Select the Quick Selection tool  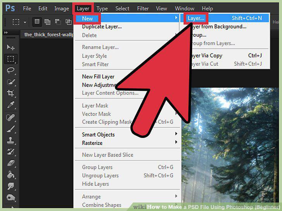click(10, 82)
